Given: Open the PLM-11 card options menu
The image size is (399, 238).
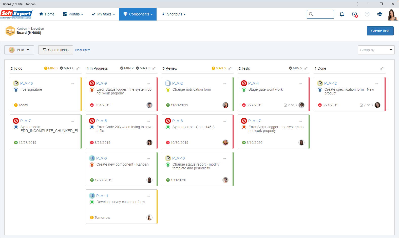Looking at the screenshot, I should tap(149, 196).
